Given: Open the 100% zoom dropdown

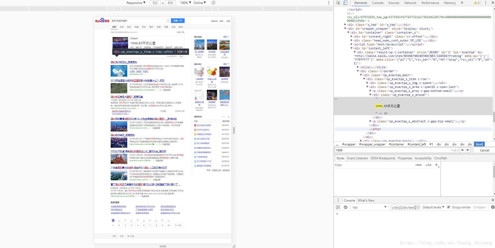Looking at the screenshot, I should point(185,3).
